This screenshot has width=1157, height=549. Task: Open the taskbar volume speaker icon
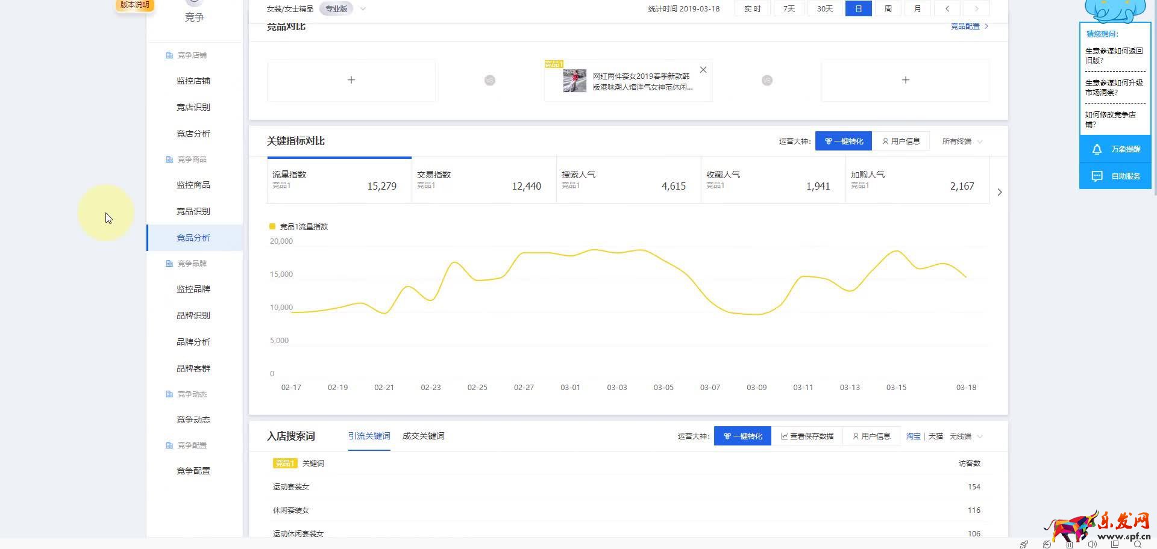pos(1093,544)
